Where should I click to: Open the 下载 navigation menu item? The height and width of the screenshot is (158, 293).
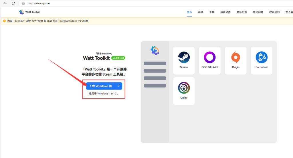pos(212,12)
